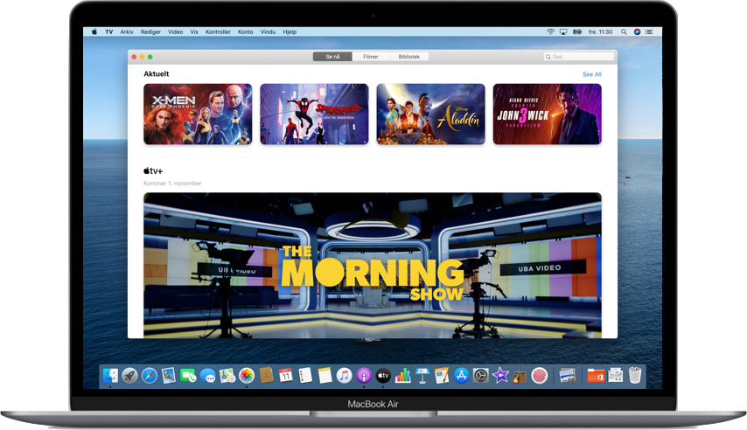
Task: Open Messages speech bubble in dock
Action: pos(207,376)
